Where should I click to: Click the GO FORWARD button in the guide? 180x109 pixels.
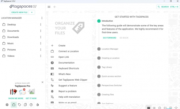pyautogui.click(x=109, y=38)
